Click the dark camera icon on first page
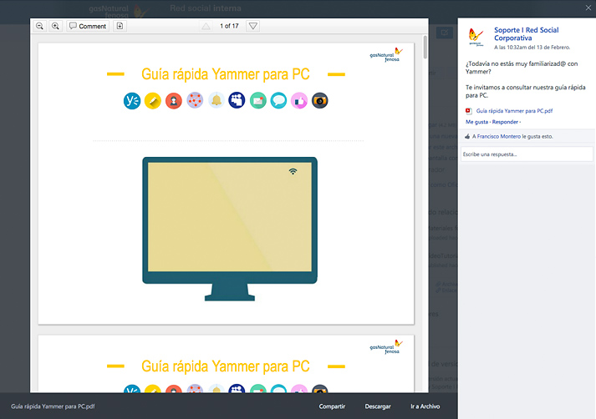The image size is (596, 419). tap(320, 100)
